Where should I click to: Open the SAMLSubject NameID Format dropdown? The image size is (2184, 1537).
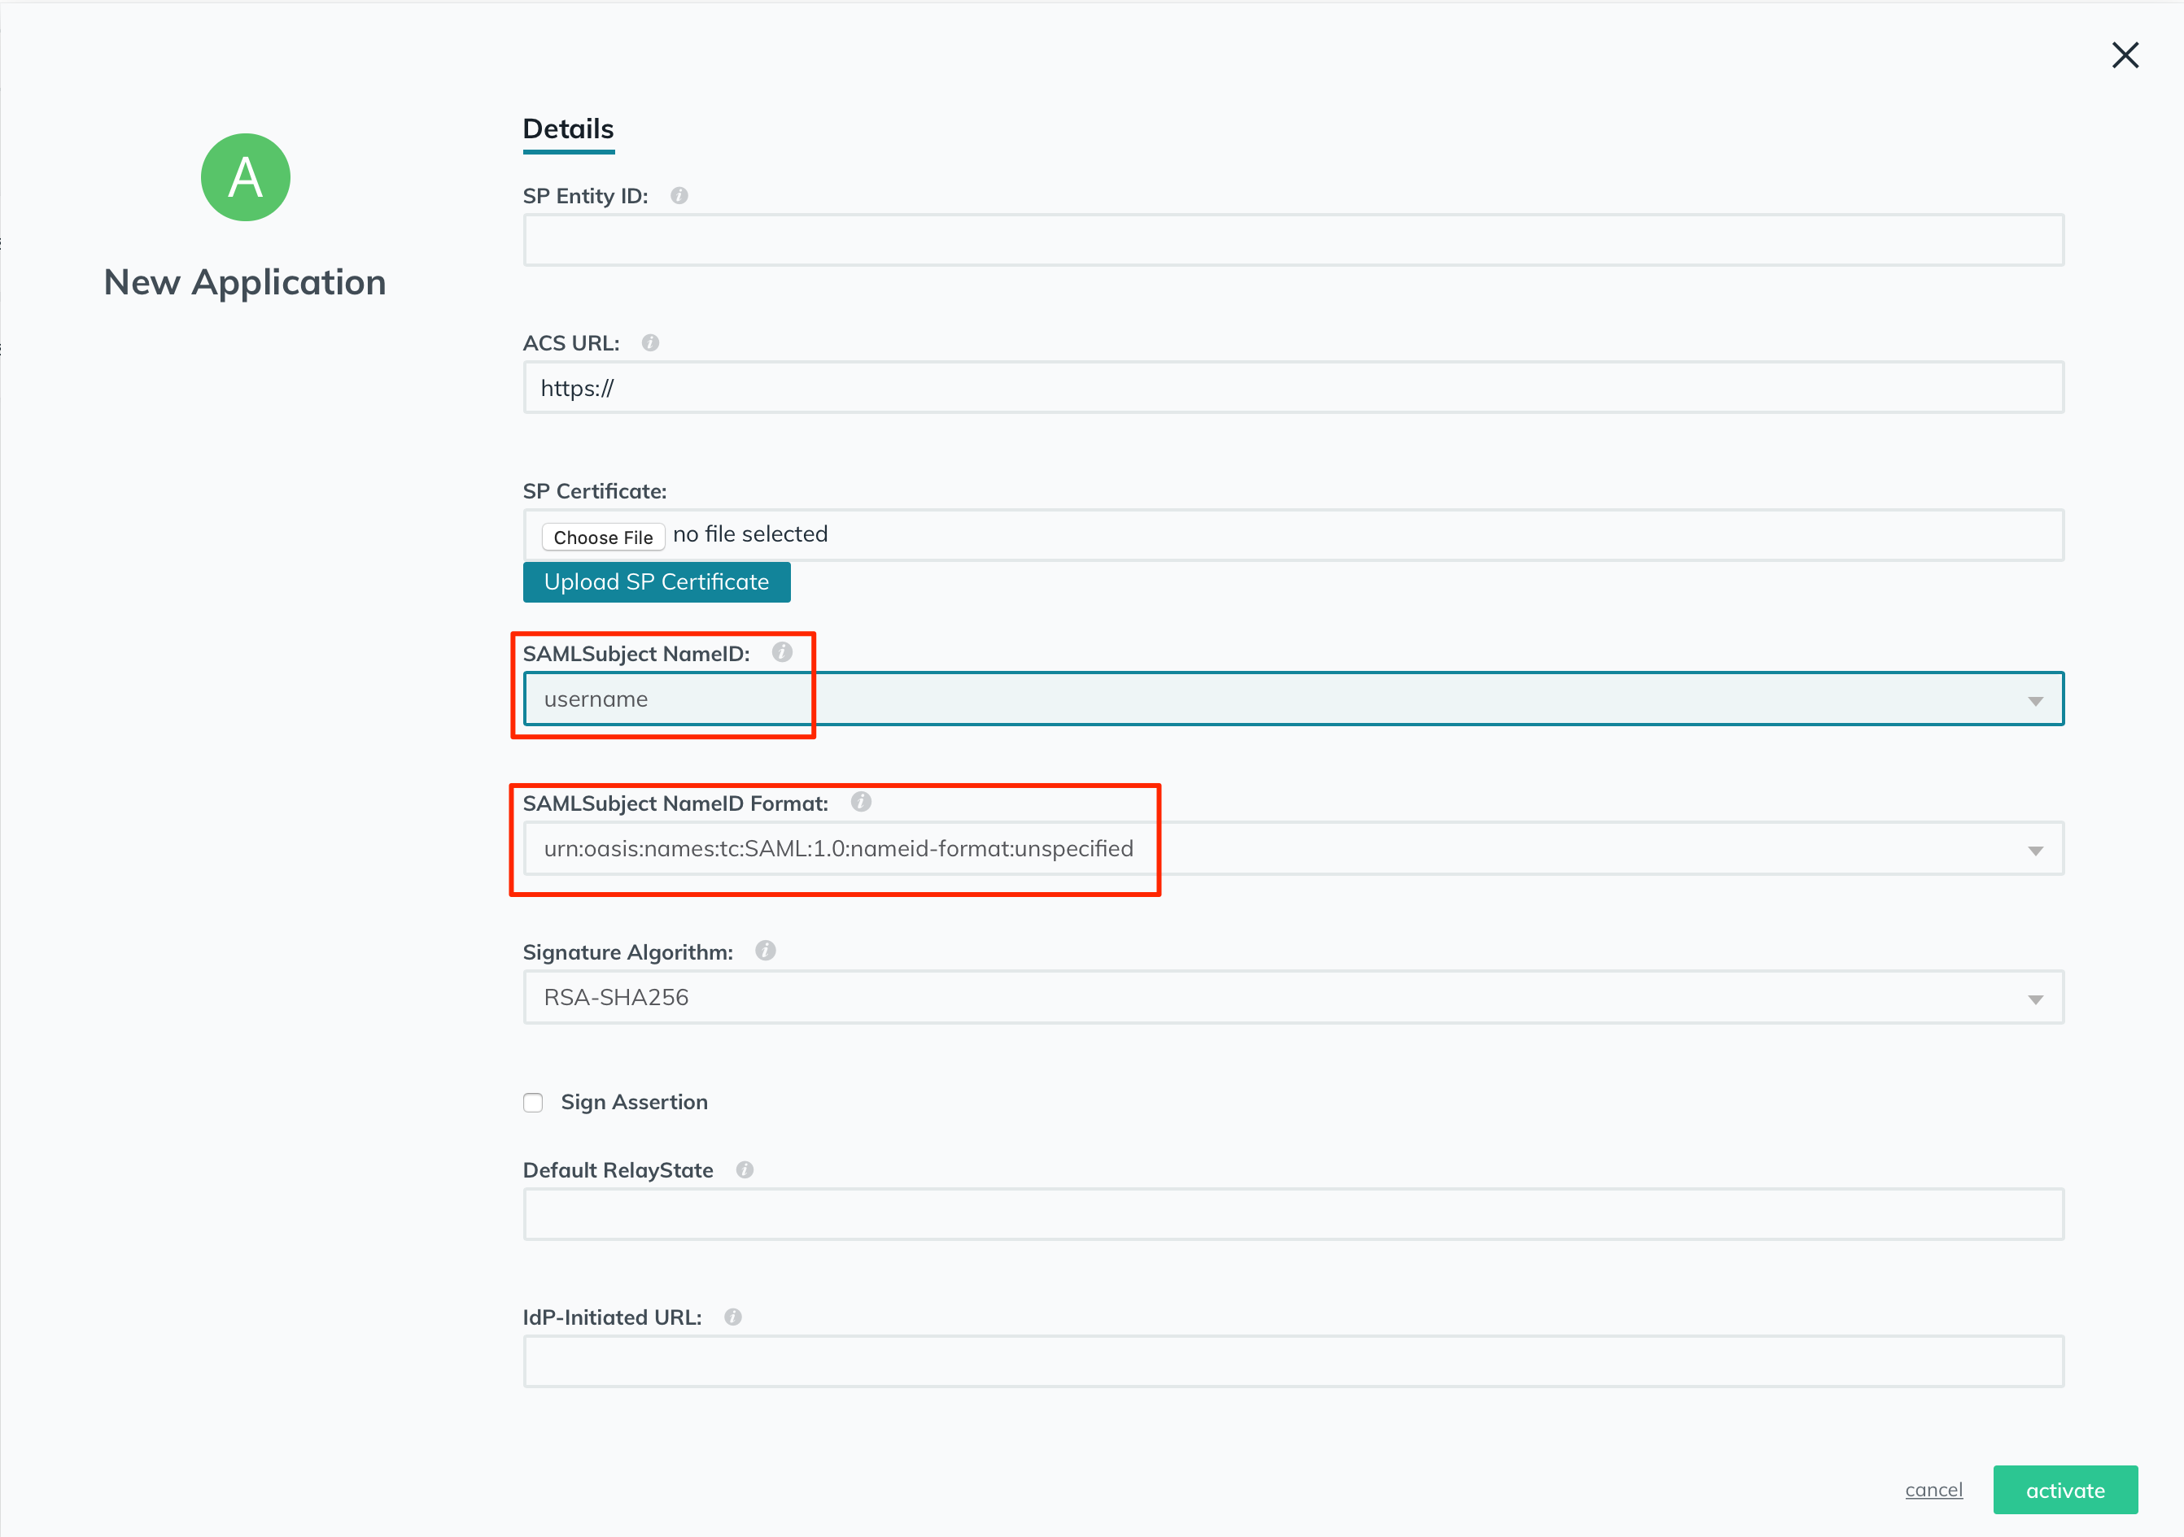pyautogui.click(x=1294, y=848)
